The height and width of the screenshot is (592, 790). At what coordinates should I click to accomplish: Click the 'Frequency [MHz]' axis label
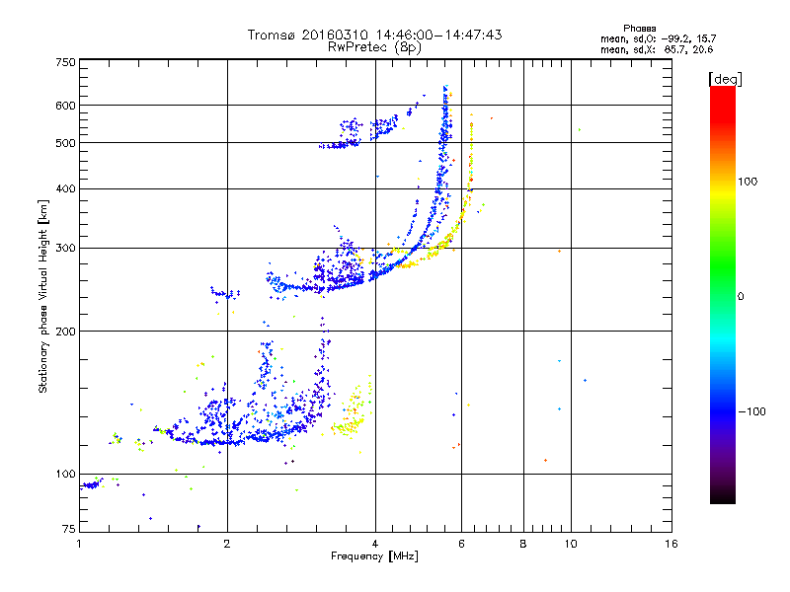(374, 556)
